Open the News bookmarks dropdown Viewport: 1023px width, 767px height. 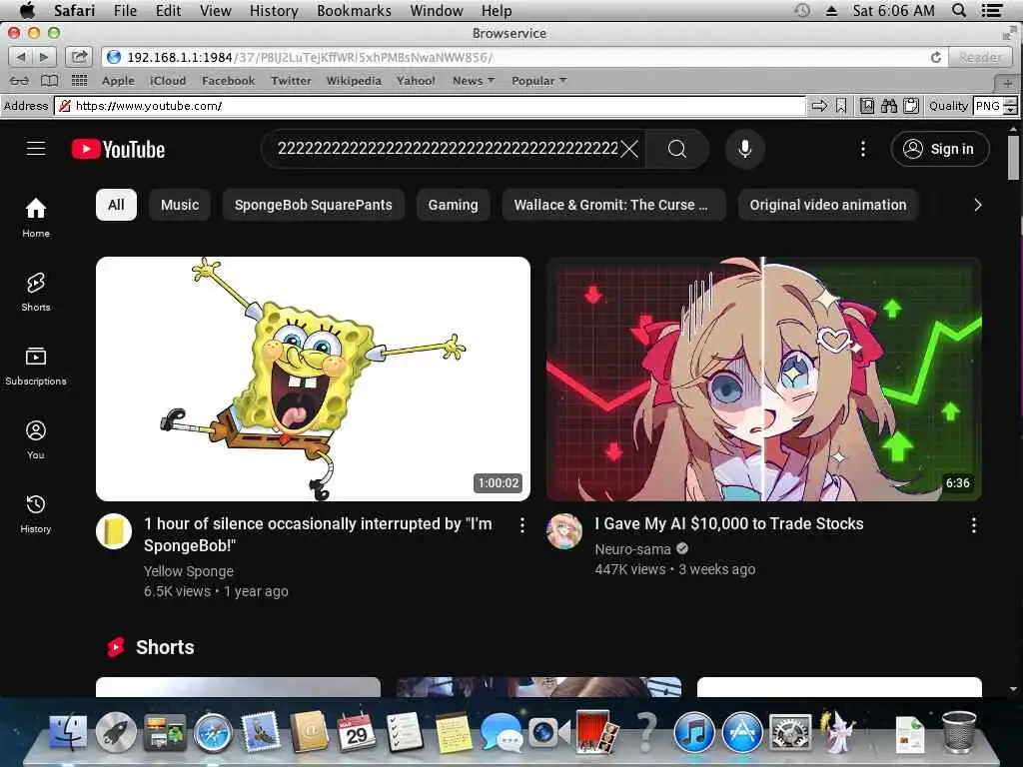pos(474,81)
